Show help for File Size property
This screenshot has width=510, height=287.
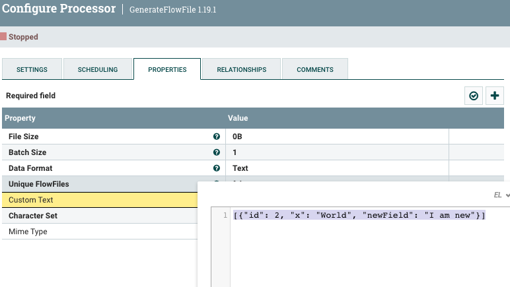click(x=216, y=137)
